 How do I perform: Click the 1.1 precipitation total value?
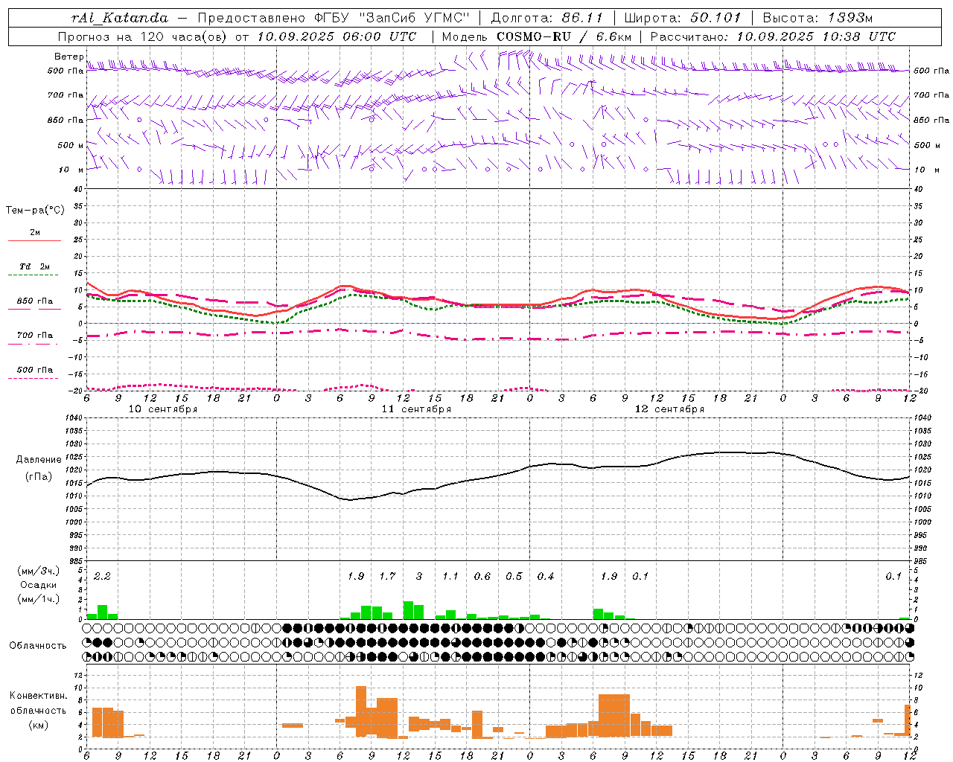[x=450, y=576]
